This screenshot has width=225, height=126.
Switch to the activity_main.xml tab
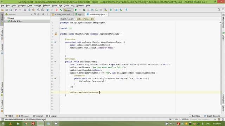[x=62, y=14]
